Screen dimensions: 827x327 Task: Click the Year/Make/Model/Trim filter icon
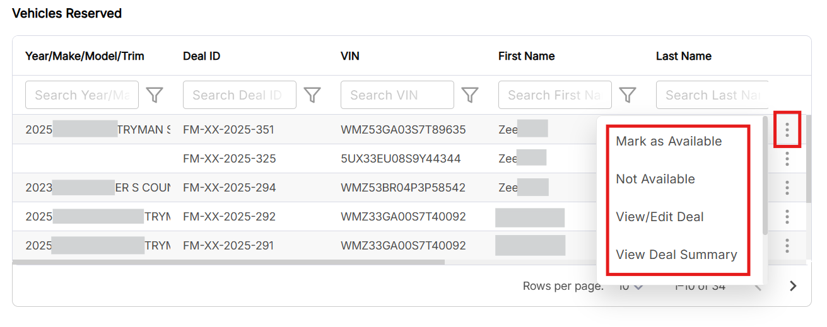tap(155, 95)
